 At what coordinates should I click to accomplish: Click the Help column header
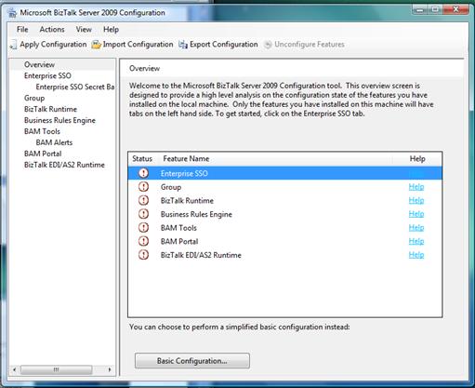coord(417,159)
